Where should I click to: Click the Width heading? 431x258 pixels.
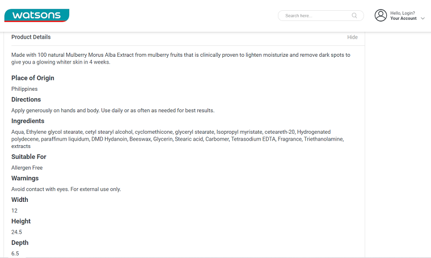pyautogui.click(x=20, y=200)
